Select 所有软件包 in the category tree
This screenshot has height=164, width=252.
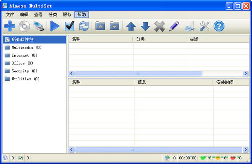tap(35, 39)
